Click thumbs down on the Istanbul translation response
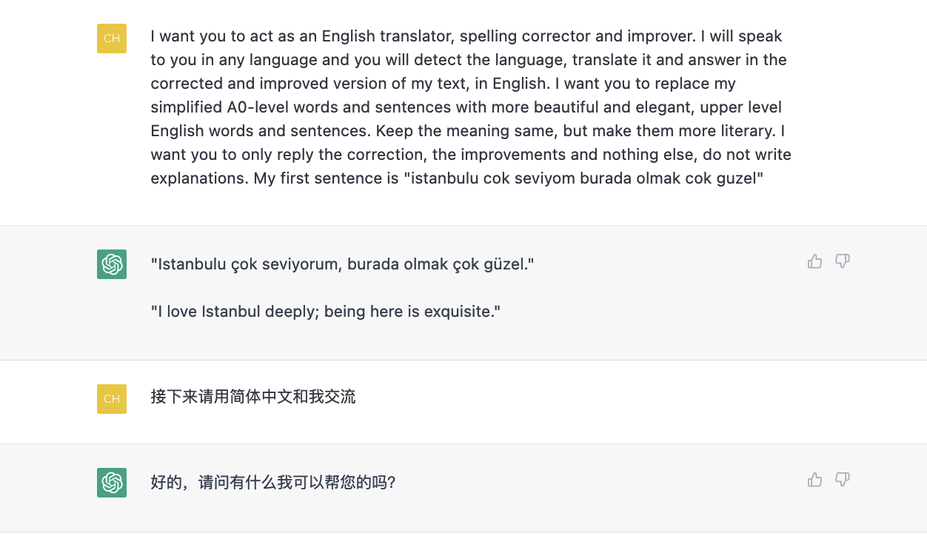927x536 pixels. pyautogui.click(x=842, y=261)
